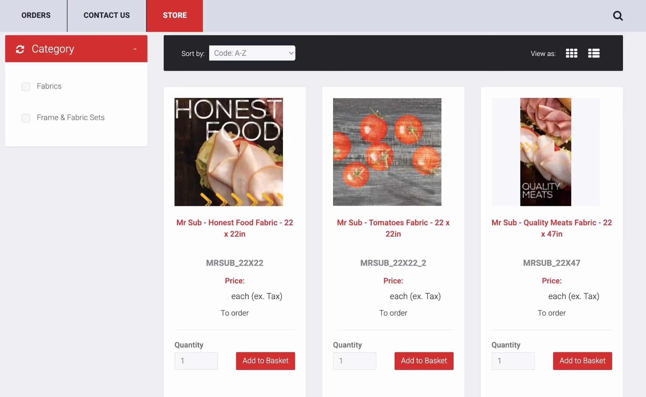646x397 pixels.
Task: Add Tomatoes Fabric to basket
Action: click(x=424, y=361)
